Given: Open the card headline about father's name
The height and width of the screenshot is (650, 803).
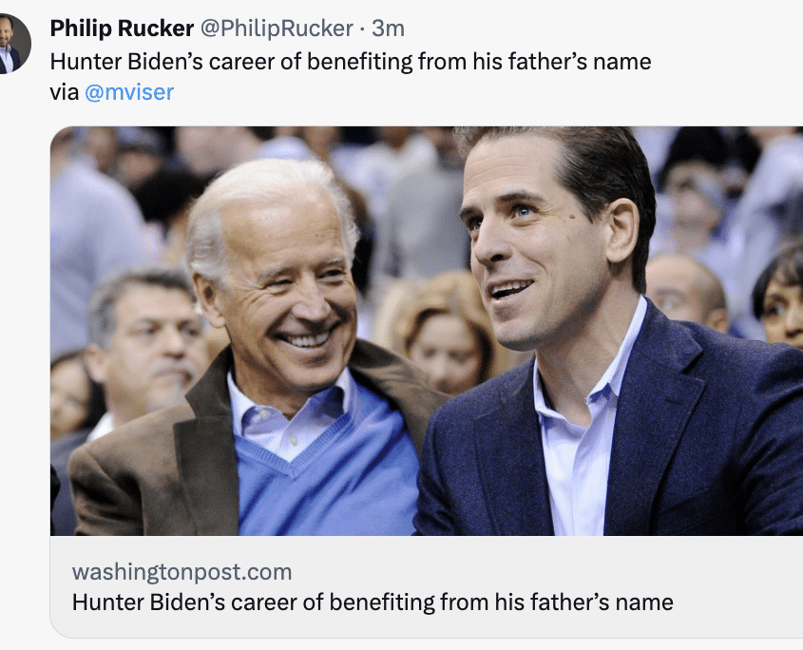Looking at the screenshot, I should (x=373, y=602).
